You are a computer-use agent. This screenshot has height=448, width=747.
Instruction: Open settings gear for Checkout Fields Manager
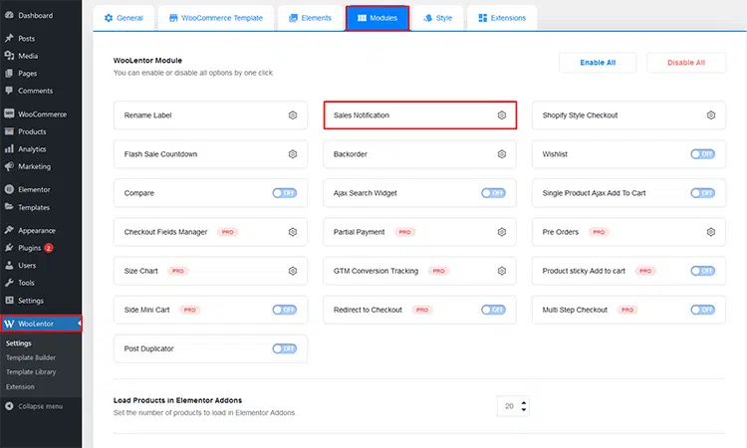coord(293,232)
